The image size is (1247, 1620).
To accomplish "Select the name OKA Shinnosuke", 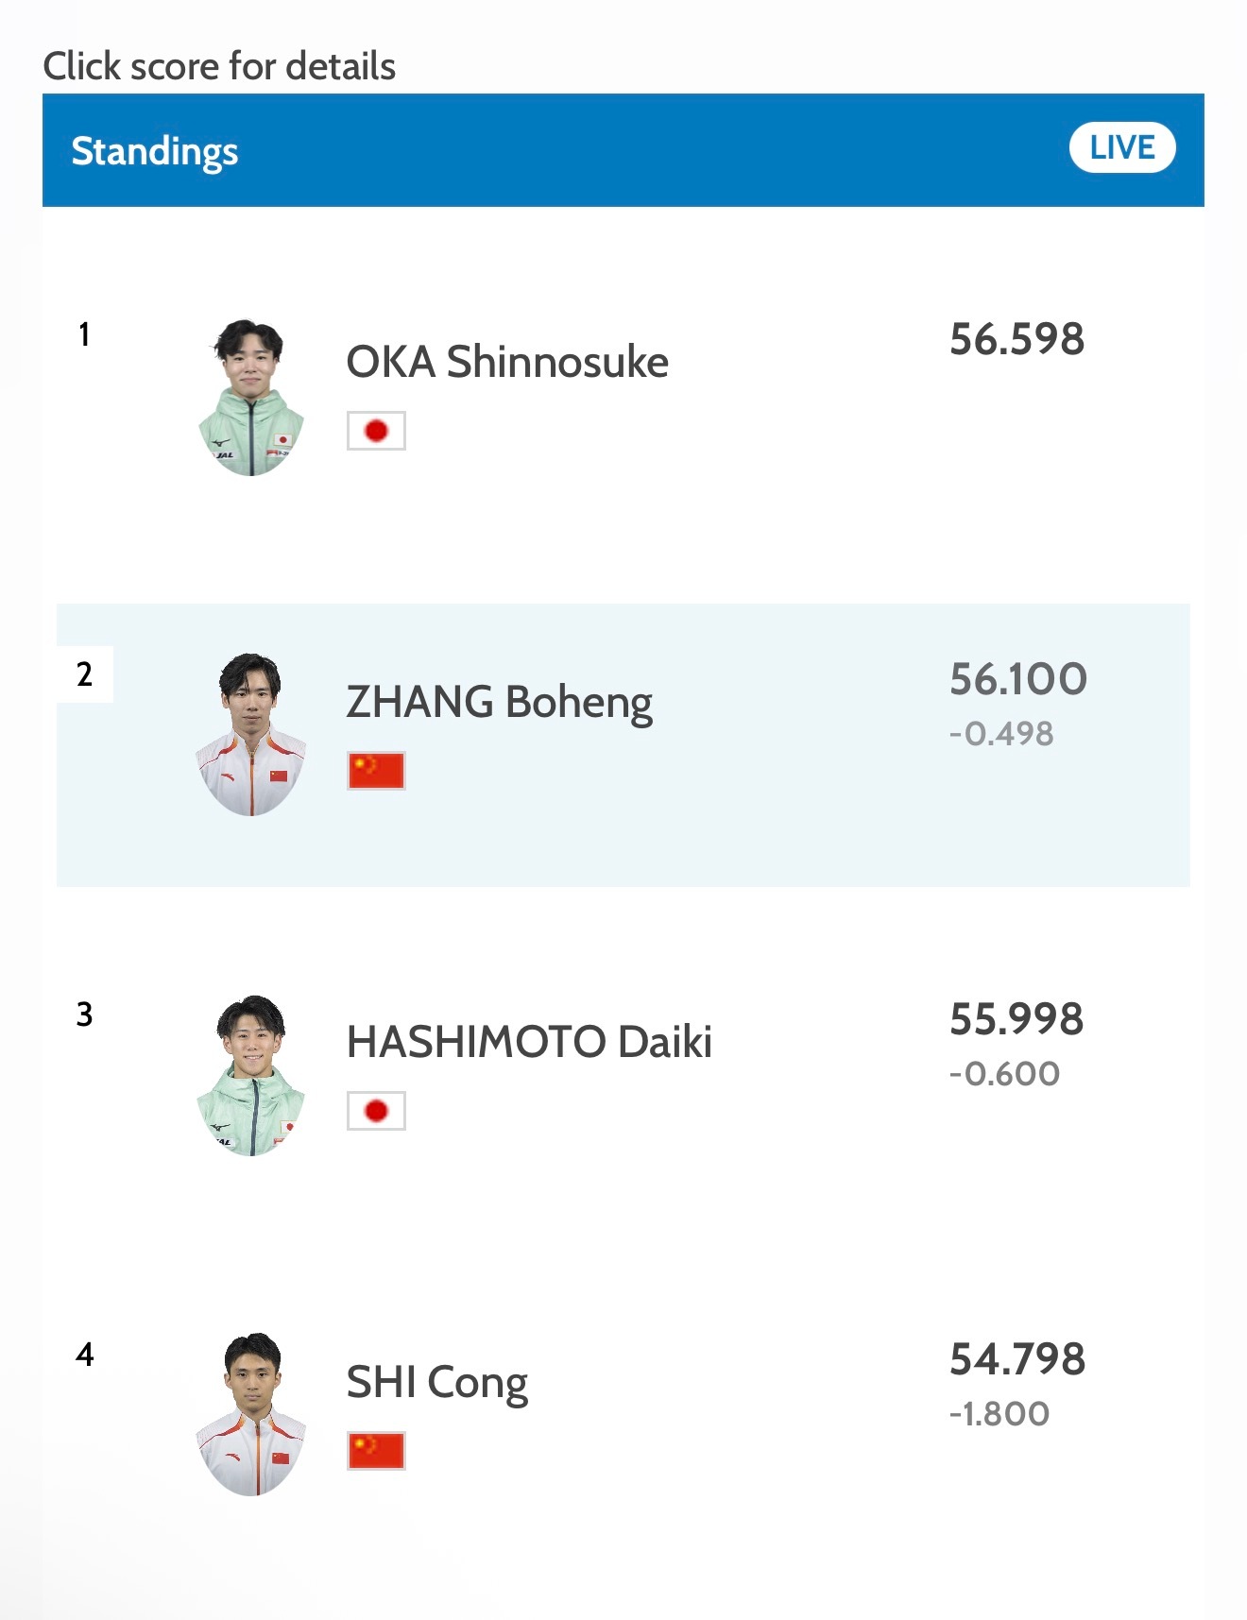I will (x=507, y=362).
